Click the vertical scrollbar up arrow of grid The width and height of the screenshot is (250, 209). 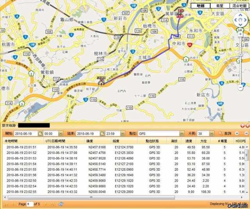pos(246,146)
